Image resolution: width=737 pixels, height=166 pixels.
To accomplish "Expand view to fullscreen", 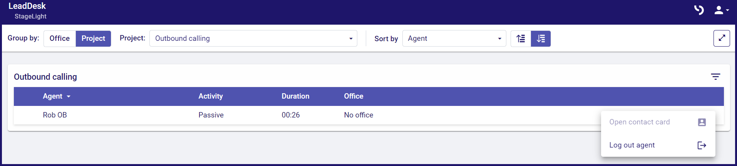I will pos(721,38).
